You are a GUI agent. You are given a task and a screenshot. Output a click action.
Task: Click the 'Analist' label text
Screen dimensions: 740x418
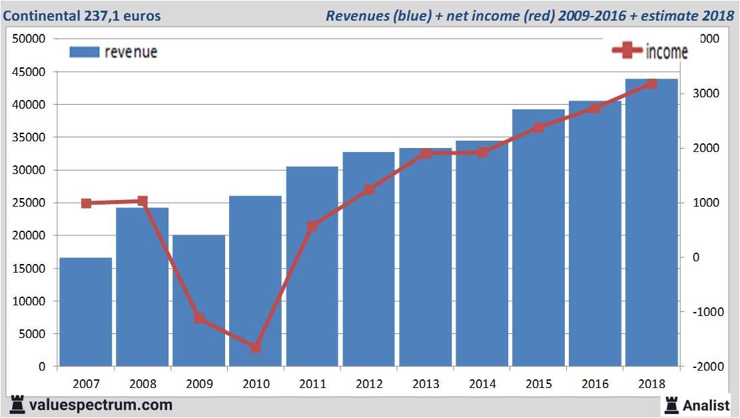point(705,405)
